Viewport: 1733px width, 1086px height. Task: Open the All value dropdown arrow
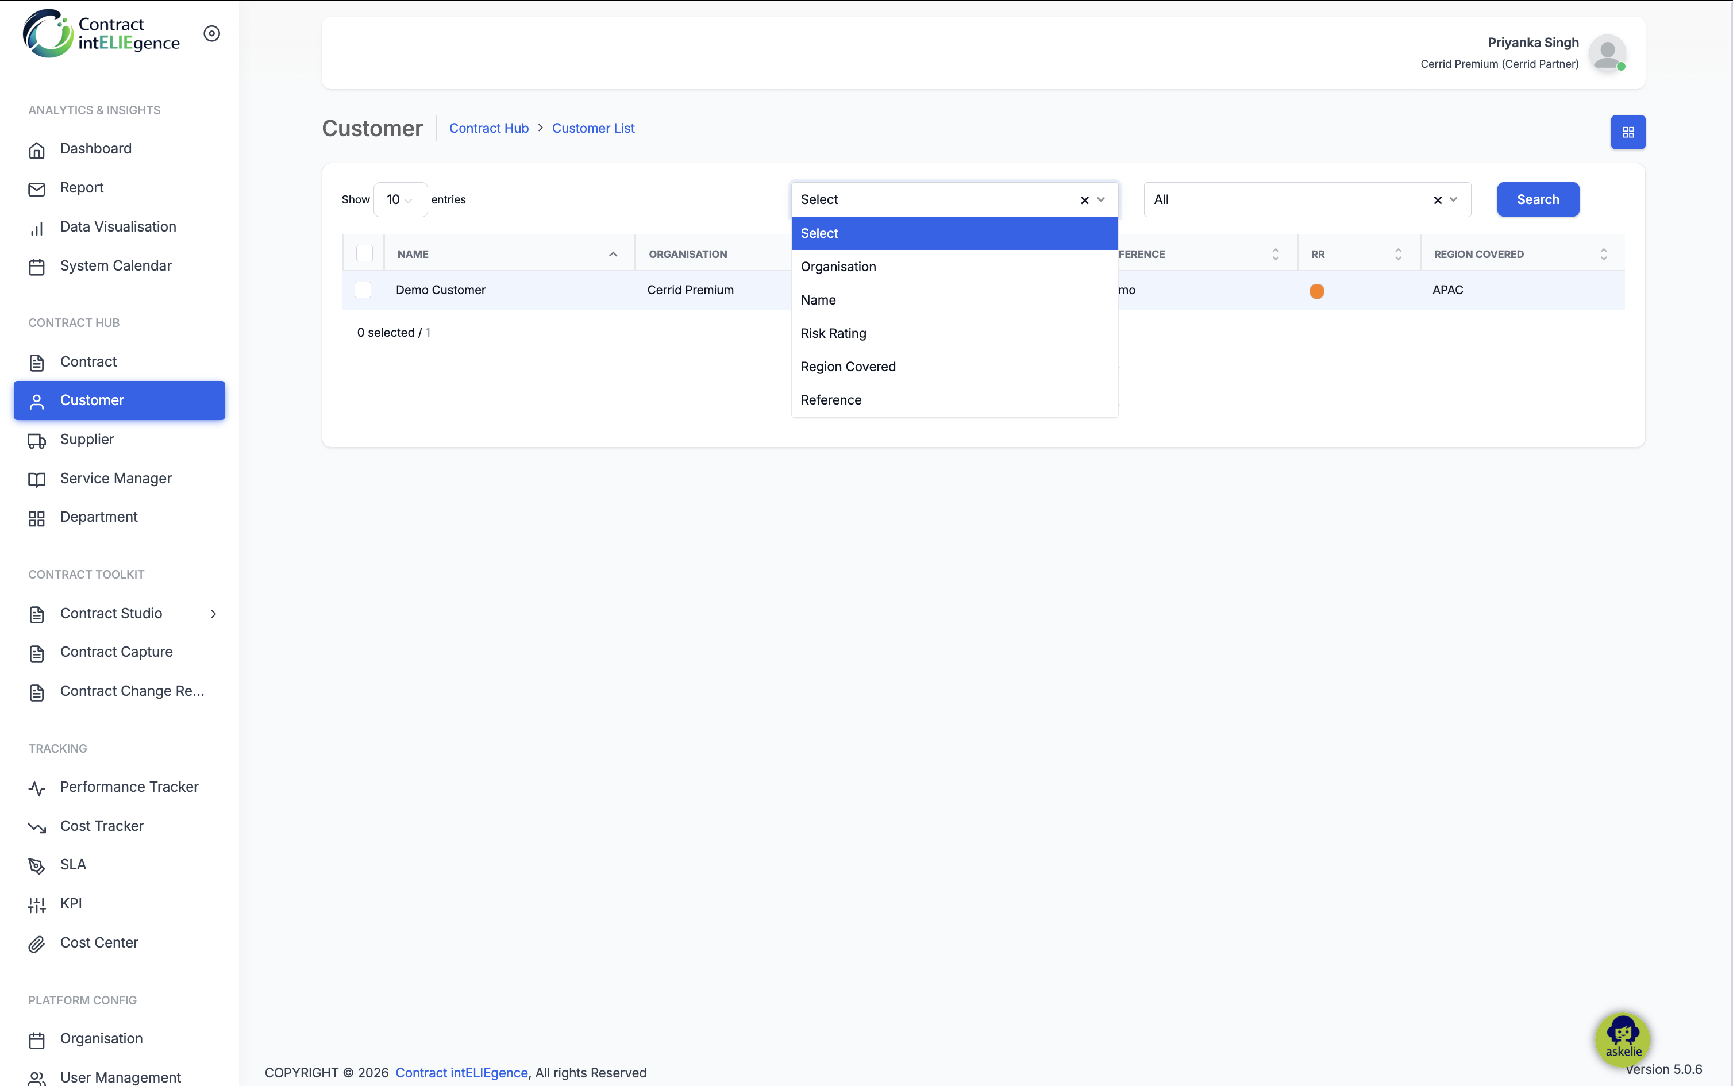(1454, 200)
